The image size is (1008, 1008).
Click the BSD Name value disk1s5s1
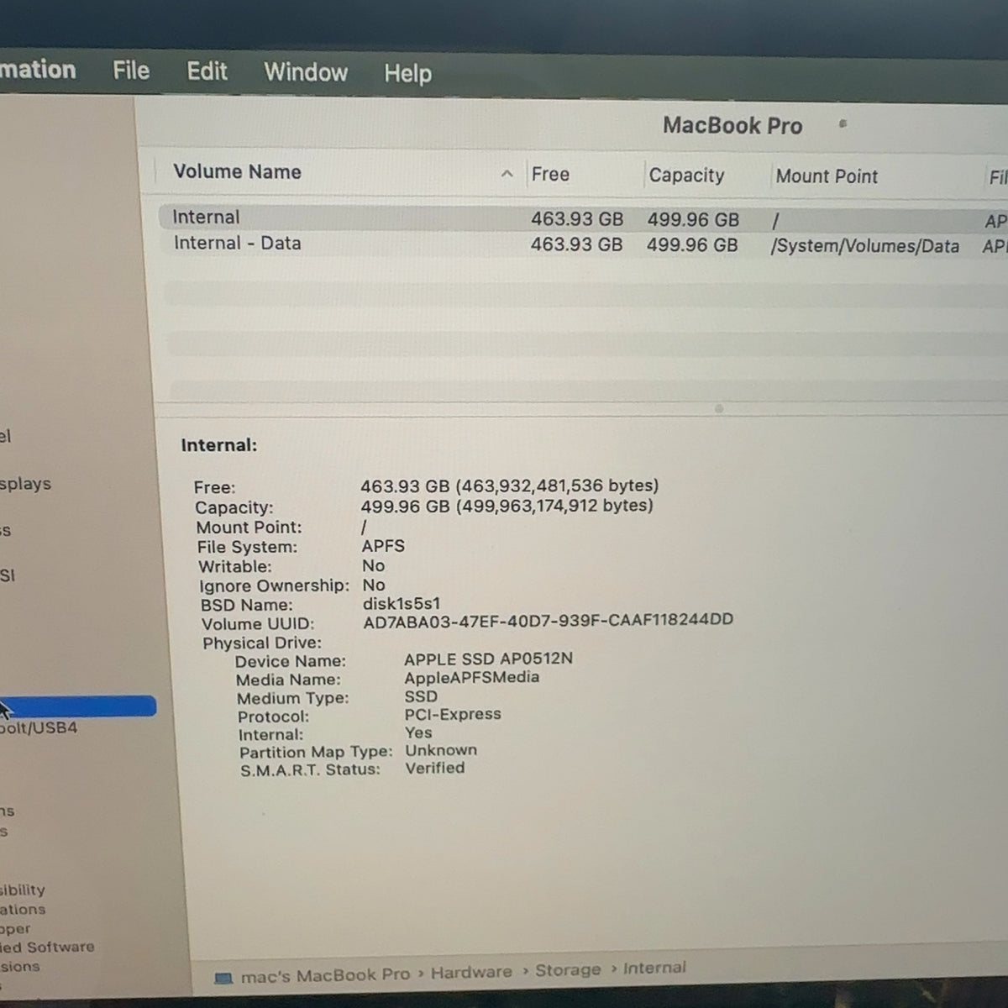tap(402, 603)
